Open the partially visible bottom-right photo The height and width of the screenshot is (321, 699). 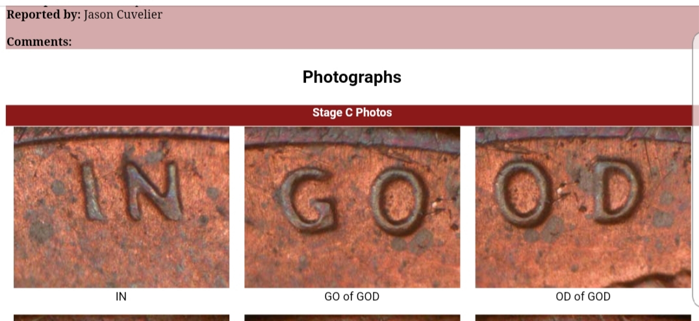(x=583, y=318)
